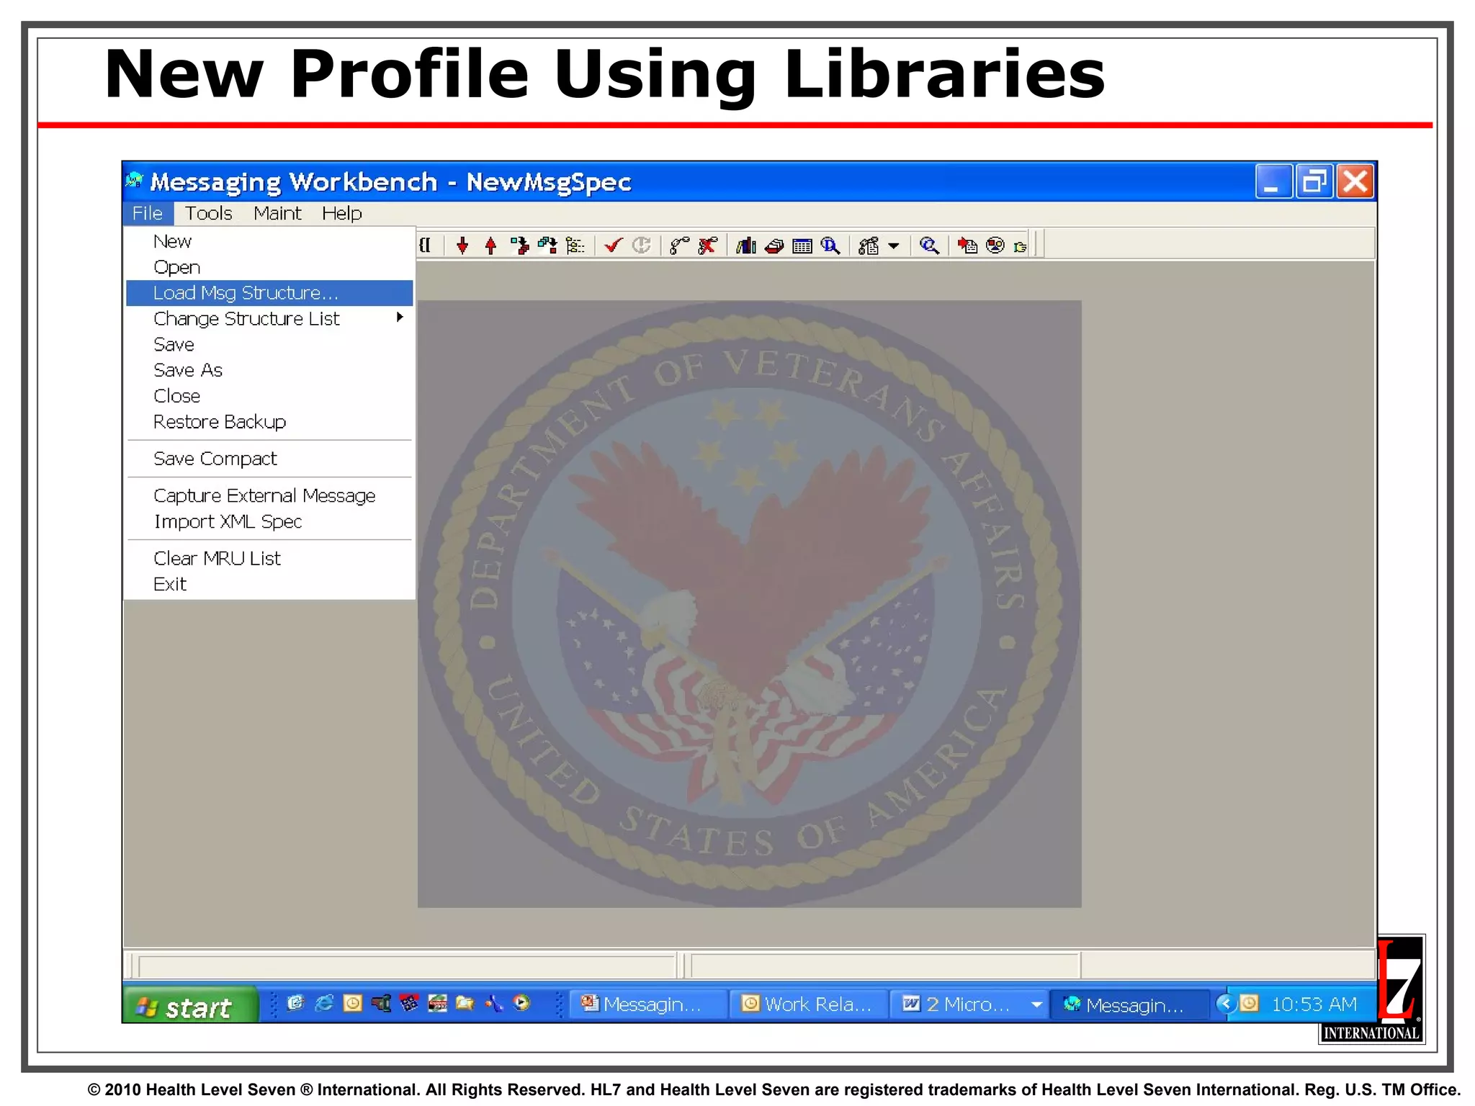1475x1106 pixels.
Task: Choose New from the File menu
Action: [x=269, y=241]
